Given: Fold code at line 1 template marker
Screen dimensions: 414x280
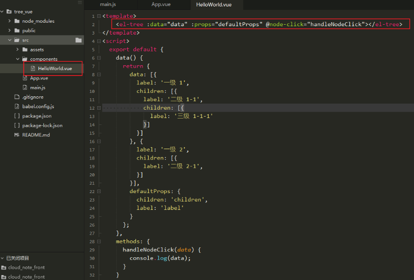Looking at the screenshot, I should pyautogui.click(x=99, y=16).
